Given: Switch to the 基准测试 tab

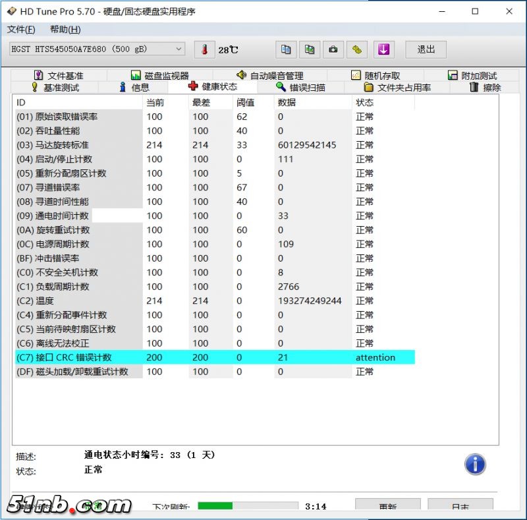Looking at the screenshot, I should click(x=55, y=88).
